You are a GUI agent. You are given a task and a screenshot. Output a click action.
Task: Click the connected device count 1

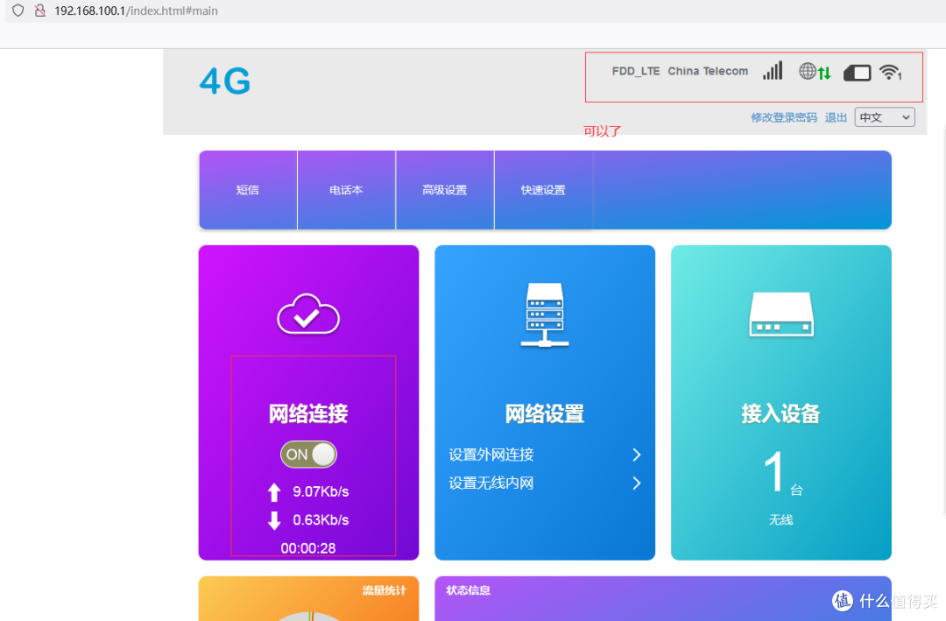click(773, 472)
